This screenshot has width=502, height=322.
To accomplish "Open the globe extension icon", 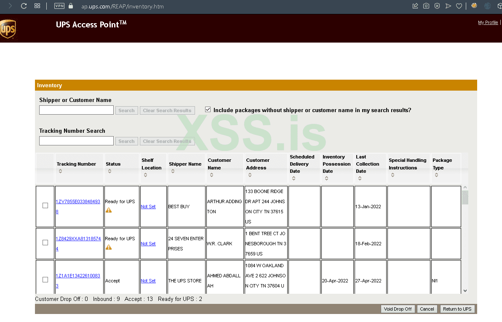I will point(488,6).
